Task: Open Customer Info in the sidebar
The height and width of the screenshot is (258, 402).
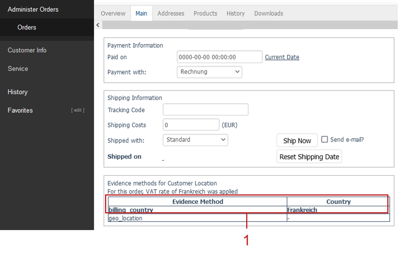Action: [27, 50]
